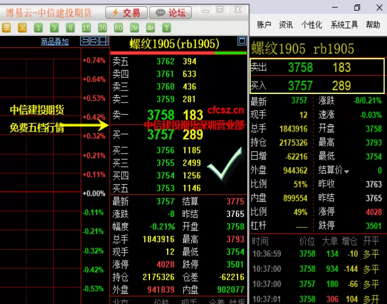
Task: Click the +0.00% axis label
Action: click(x=94, y=193)
